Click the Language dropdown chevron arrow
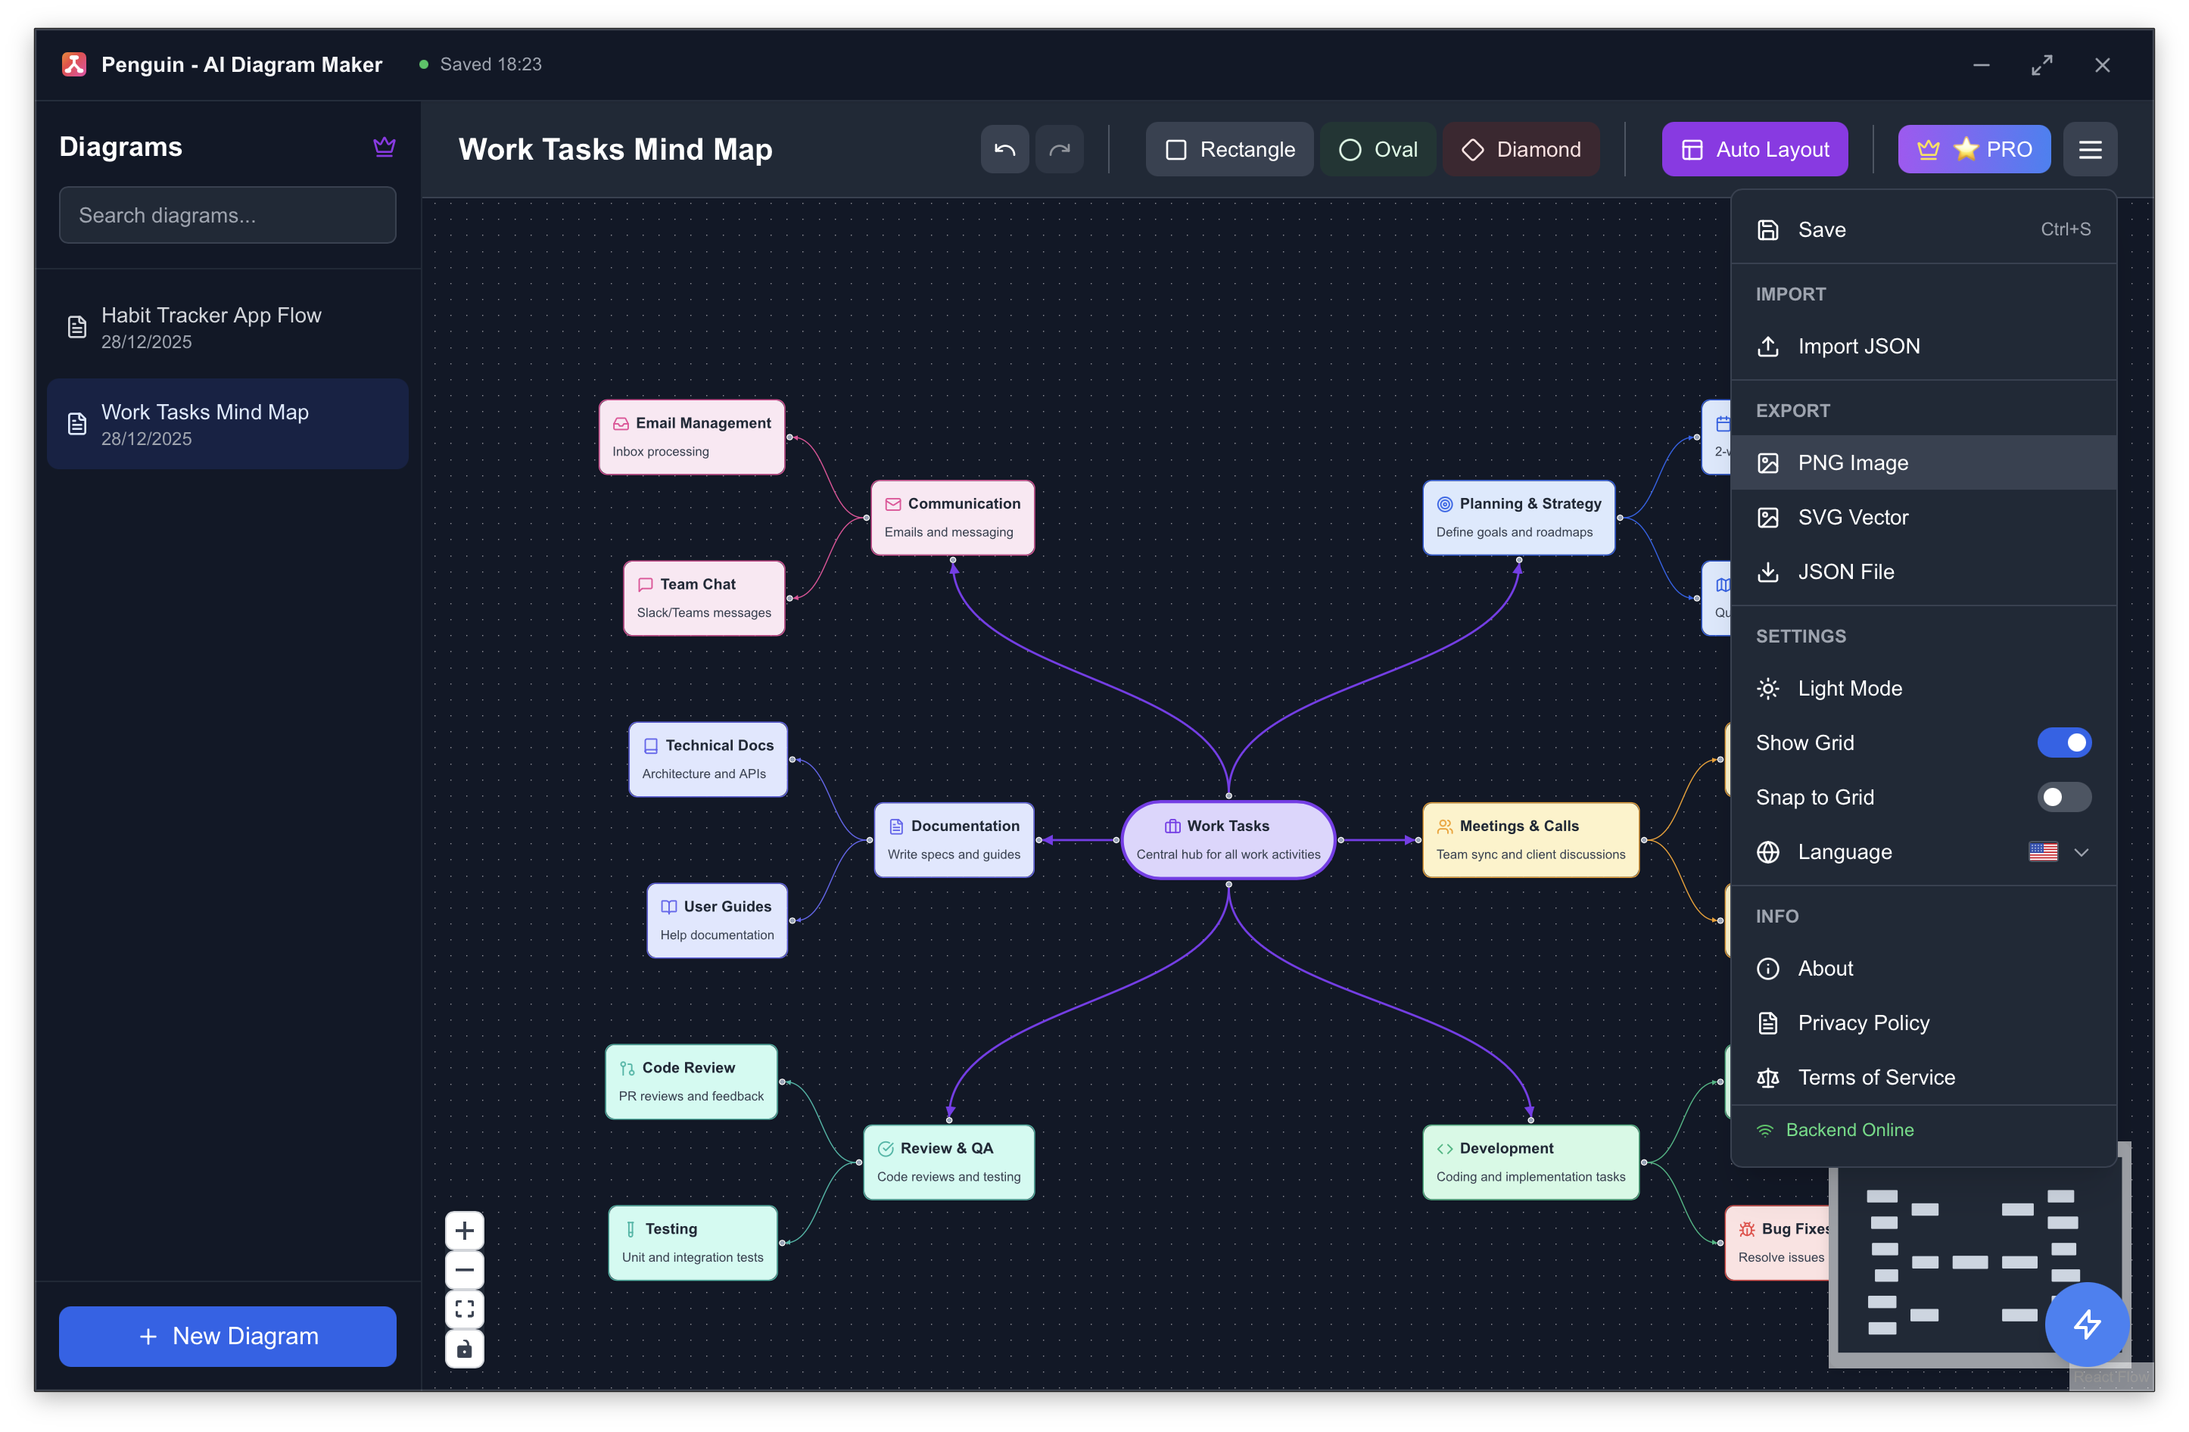 [x=2082, y=851]
